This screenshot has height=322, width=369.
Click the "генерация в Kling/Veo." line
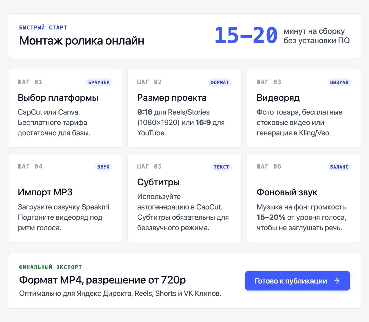(294, 133)
